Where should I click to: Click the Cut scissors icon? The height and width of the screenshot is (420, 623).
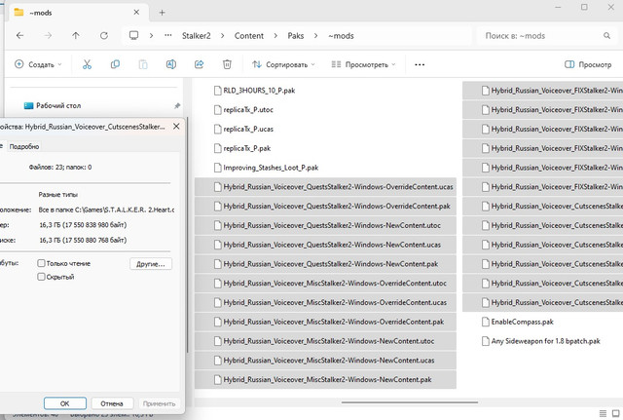[x=87, y=64]
